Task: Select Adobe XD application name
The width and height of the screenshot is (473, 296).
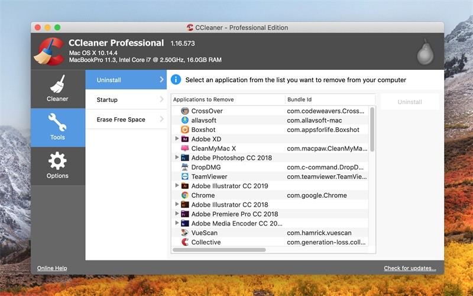Action: coord(206,139)
